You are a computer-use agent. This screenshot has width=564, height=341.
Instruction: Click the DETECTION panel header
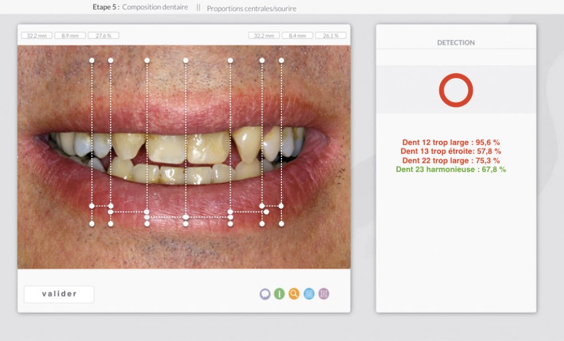[x=456, y=42]
